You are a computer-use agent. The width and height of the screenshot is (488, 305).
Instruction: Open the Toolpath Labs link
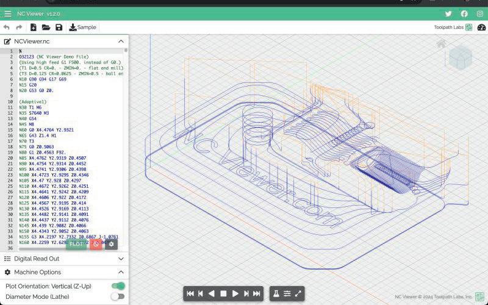point(453,27)
